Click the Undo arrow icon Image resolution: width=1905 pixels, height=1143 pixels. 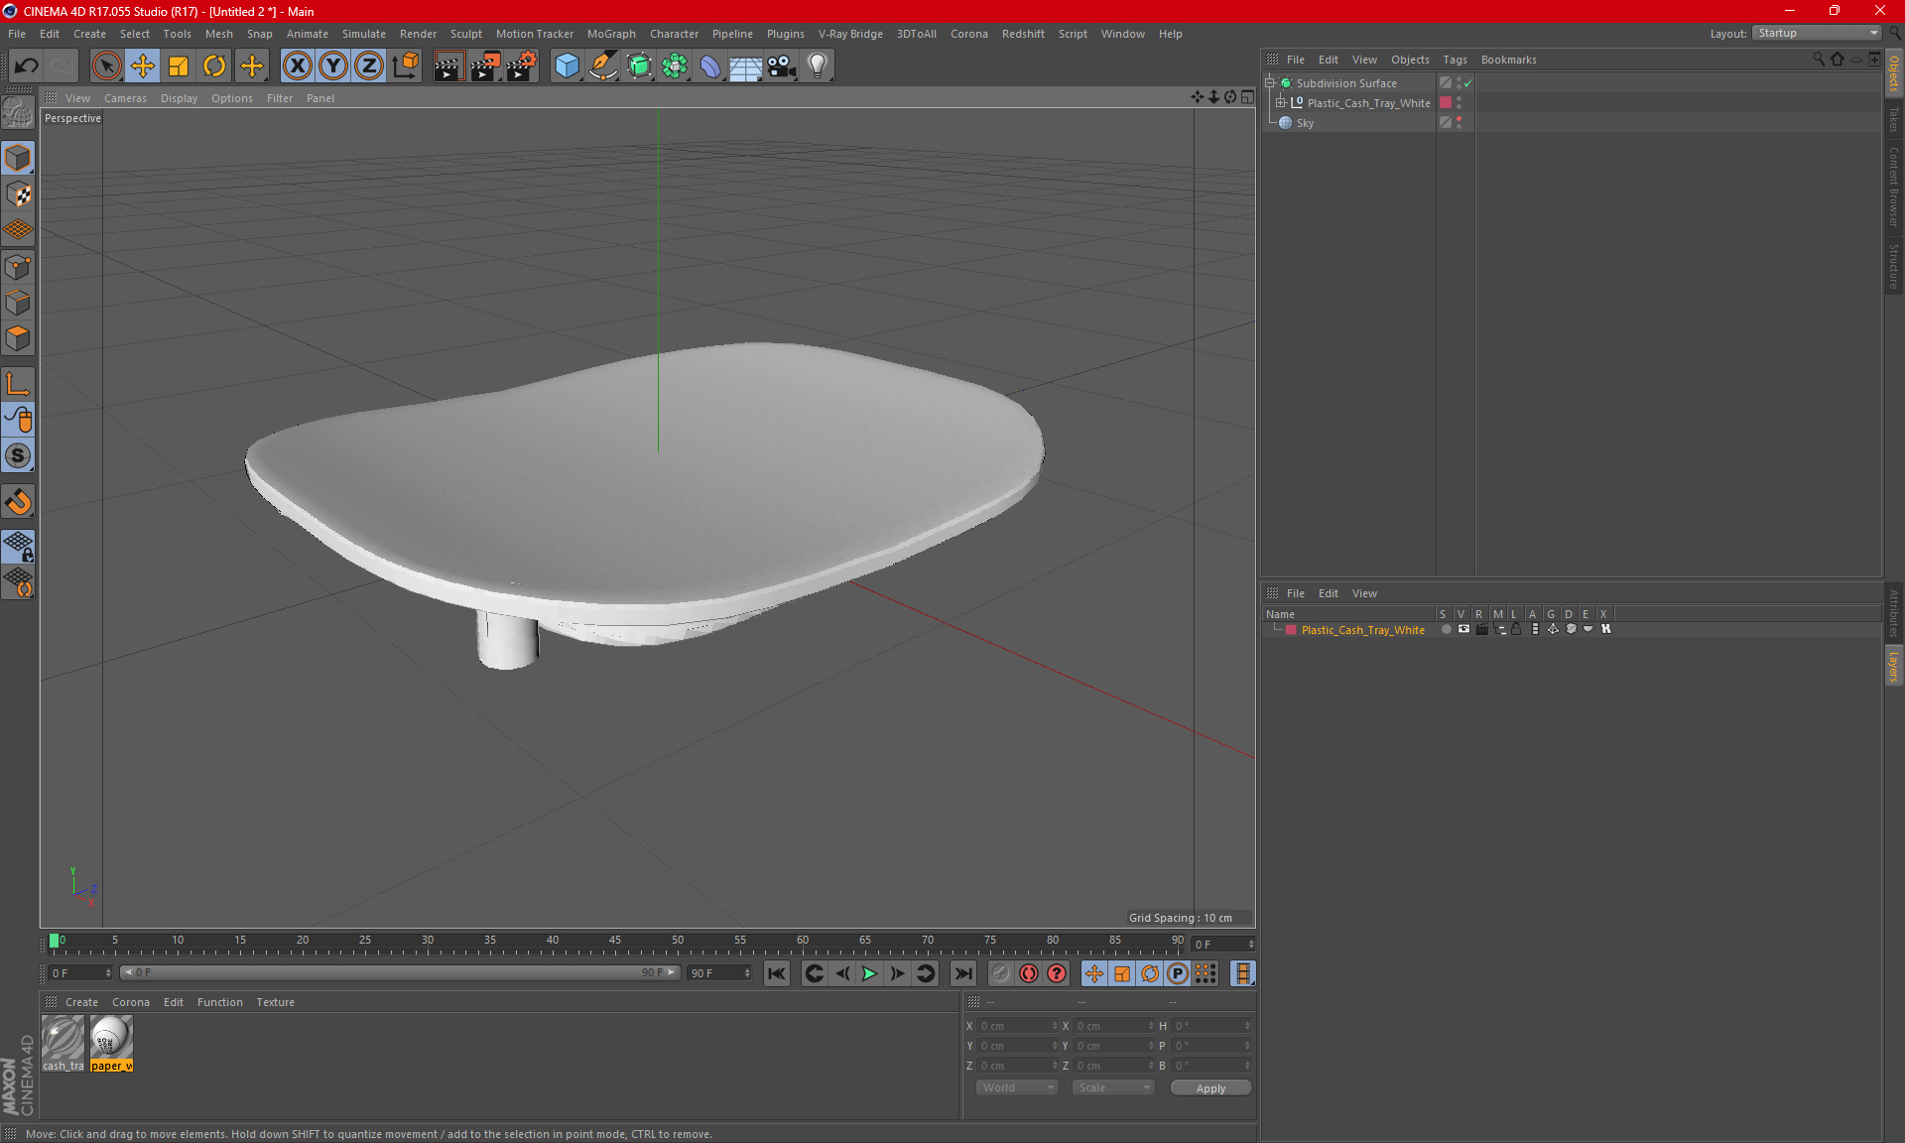tap(26, 66)
